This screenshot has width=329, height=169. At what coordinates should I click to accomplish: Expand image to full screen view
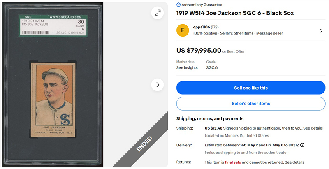tap(158, 13)
